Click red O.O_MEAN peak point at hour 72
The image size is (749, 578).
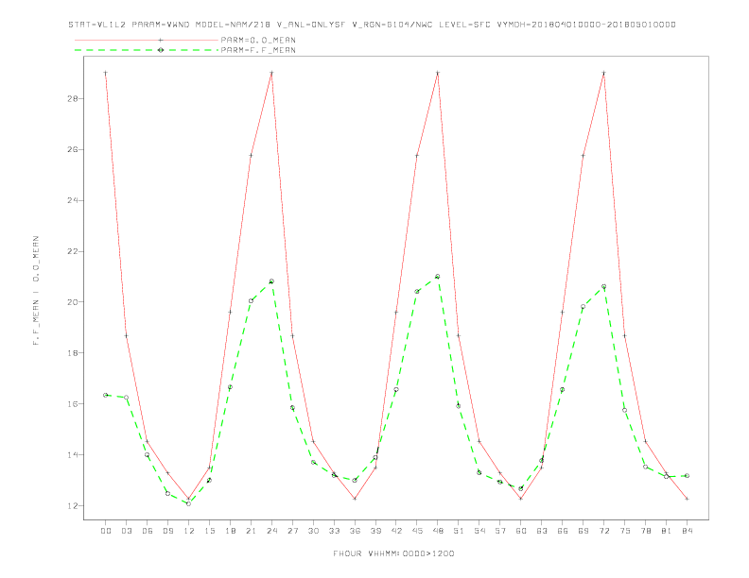pos(603,73)
